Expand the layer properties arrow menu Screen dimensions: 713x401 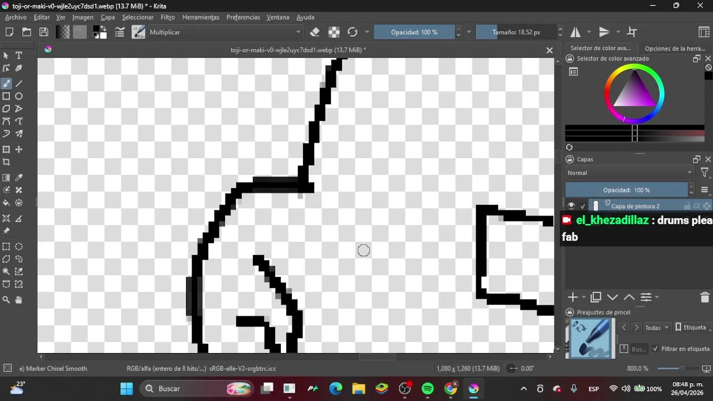[x=657, y=297]
